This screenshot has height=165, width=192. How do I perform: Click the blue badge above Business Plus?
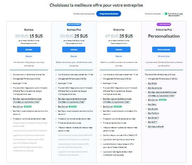click(x=74, y=24)
